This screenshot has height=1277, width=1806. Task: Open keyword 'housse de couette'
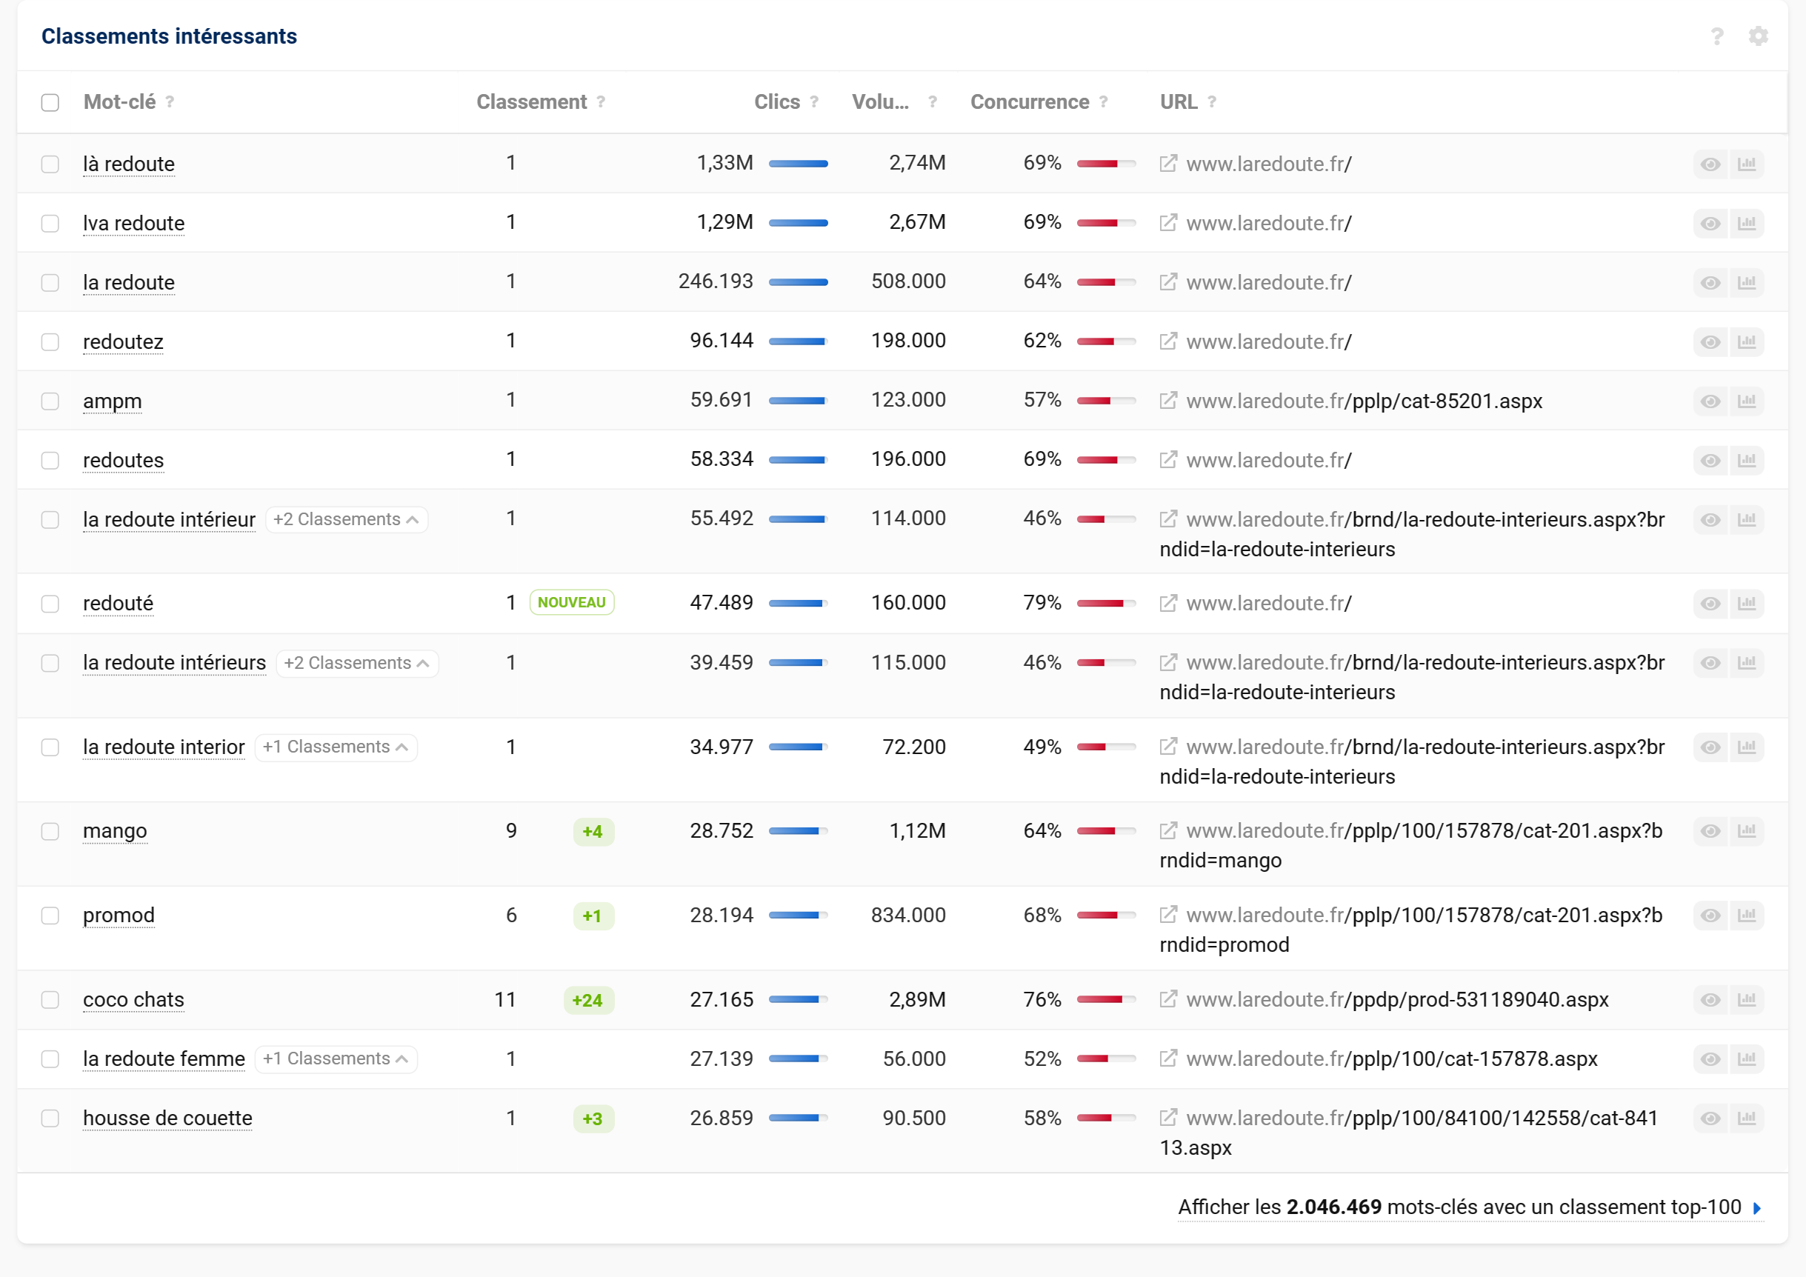(x=167, y=1118)
